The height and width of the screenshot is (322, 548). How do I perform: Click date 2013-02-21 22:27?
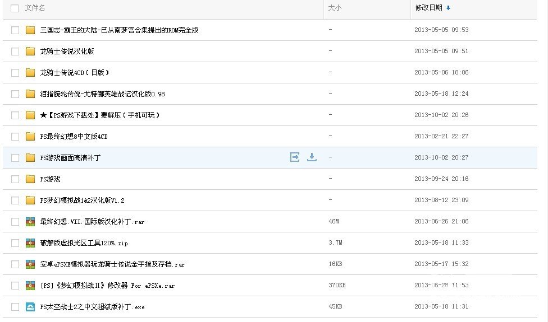click(441, 136)
